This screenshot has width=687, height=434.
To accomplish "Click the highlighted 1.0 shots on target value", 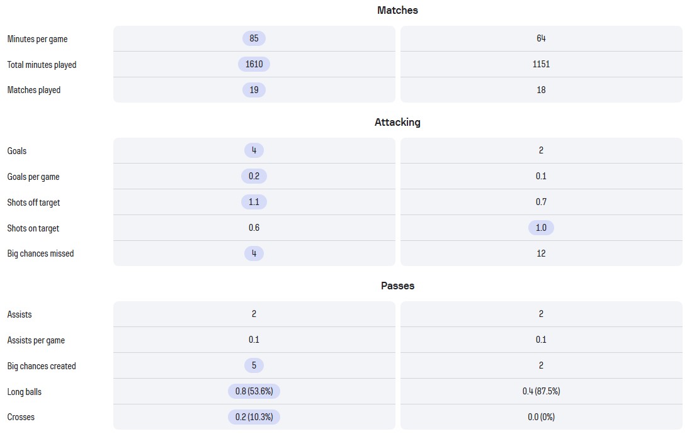I will click(541, 228).
